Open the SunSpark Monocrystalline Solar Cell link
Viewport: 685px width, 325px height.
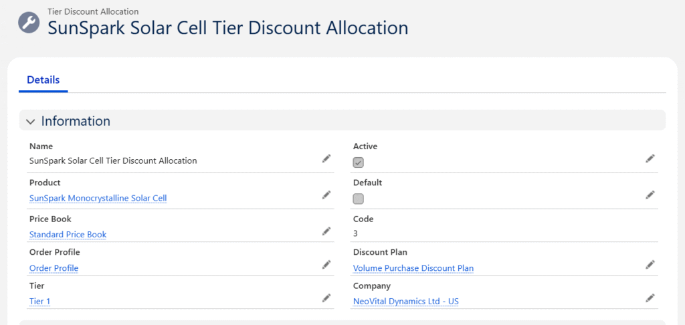pos(98,199)
